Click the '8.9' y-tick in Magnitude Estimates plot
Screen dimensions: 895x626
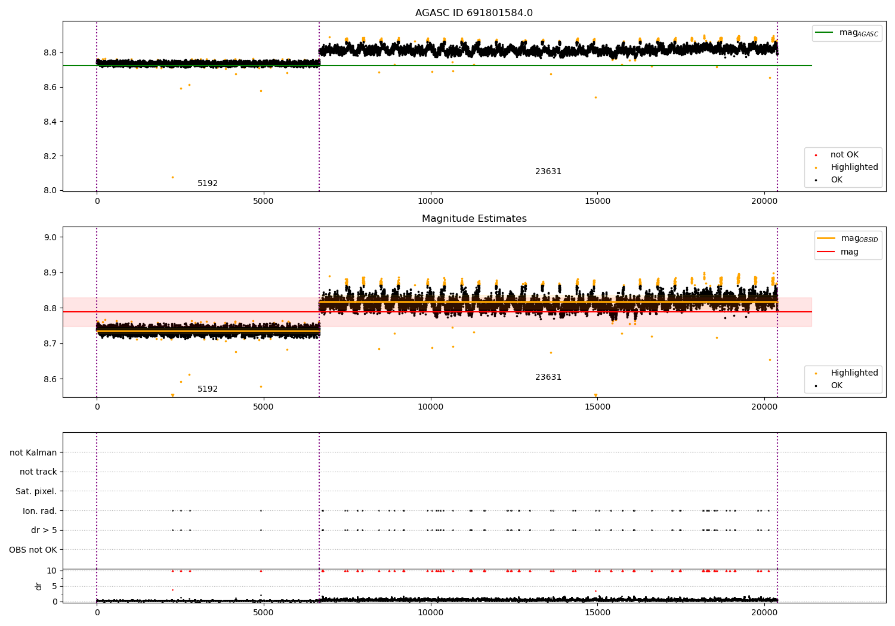tap(50, 273)
